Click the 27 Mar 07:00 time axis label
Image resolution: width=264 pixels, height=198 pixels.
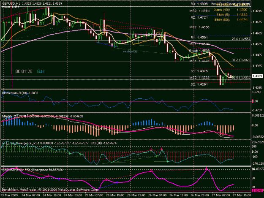[221, 195]
